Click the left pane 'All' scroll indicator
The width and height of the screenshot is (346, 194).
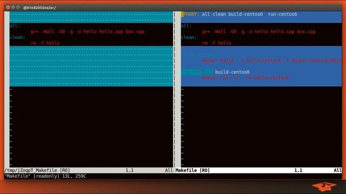tap(169, 170)
